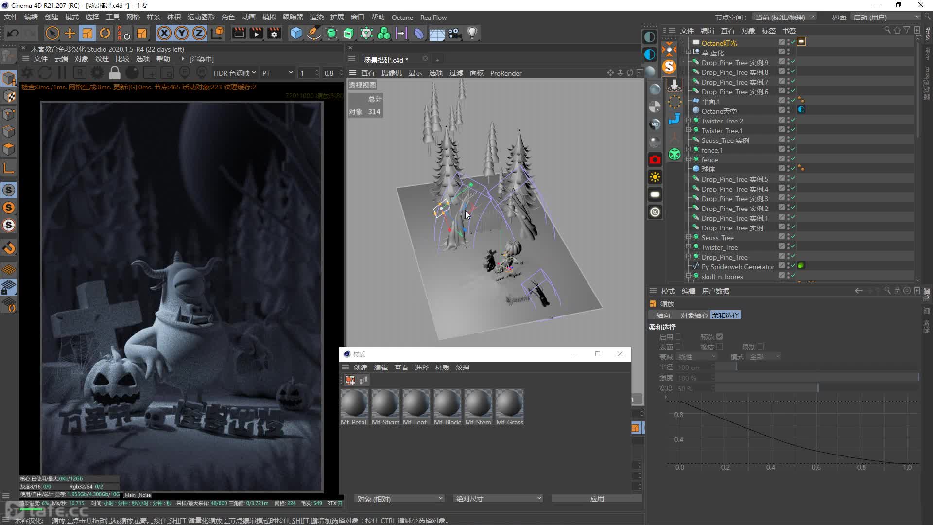Expand the Twister_Tree.2 object
Image resolution: width=933 pixels, height=525 pixels.
[x=689, y=121]
